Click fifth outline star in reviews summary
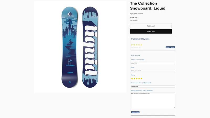 click(141, 45)
